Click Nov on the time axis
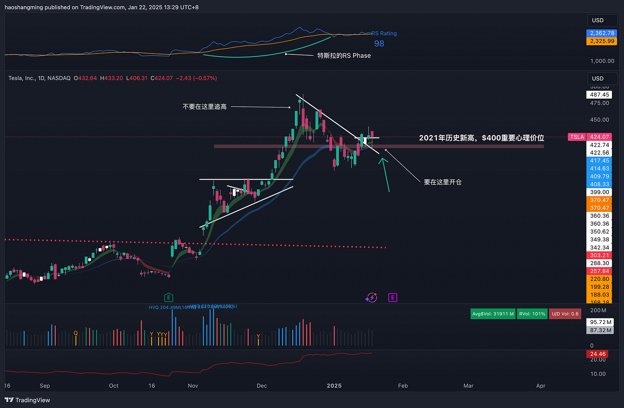The image size is (624, 408). [193, 386]
